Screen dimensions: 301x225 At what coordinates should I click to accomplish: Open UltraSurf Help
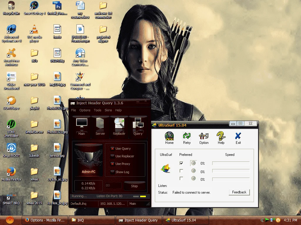(221, 138)
